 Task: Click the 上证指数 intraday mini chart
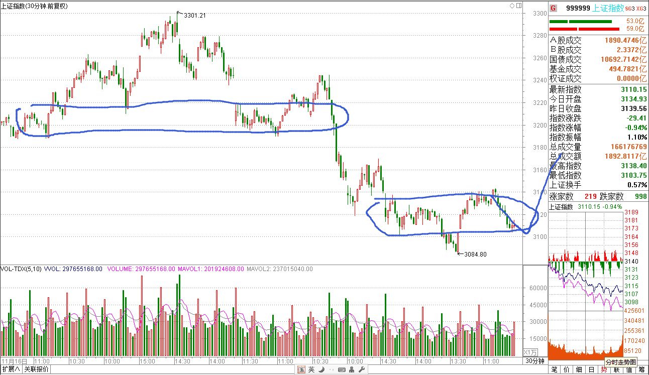(x=586, y=281)
